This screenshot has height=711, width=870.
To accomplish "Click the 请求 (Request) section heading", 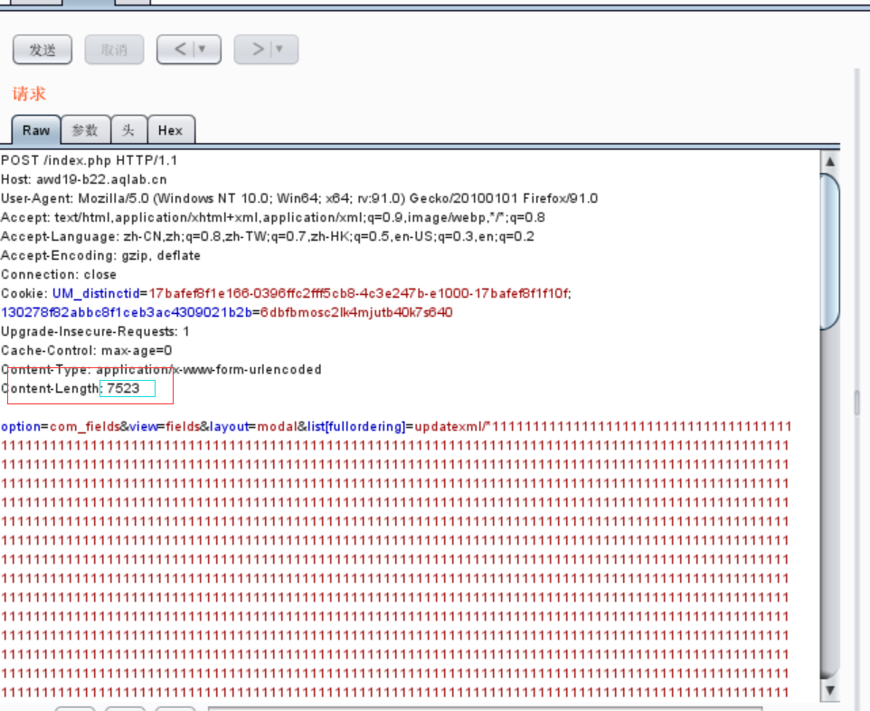I will coord(30,94).
